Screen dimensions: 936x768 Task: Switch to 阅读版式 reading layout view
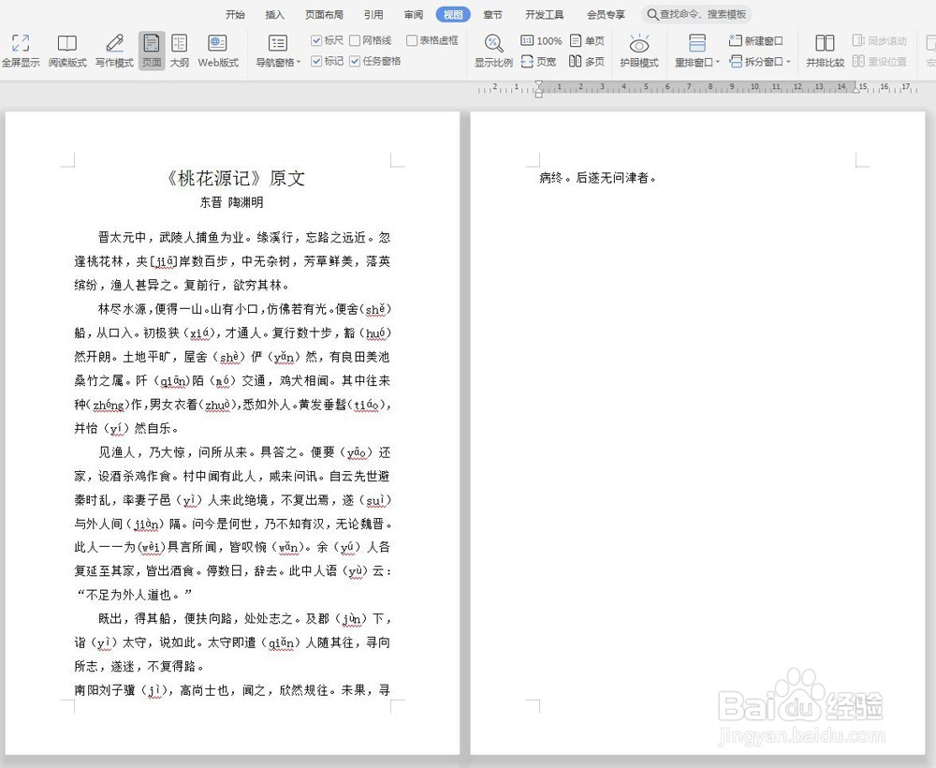point(66,52)
